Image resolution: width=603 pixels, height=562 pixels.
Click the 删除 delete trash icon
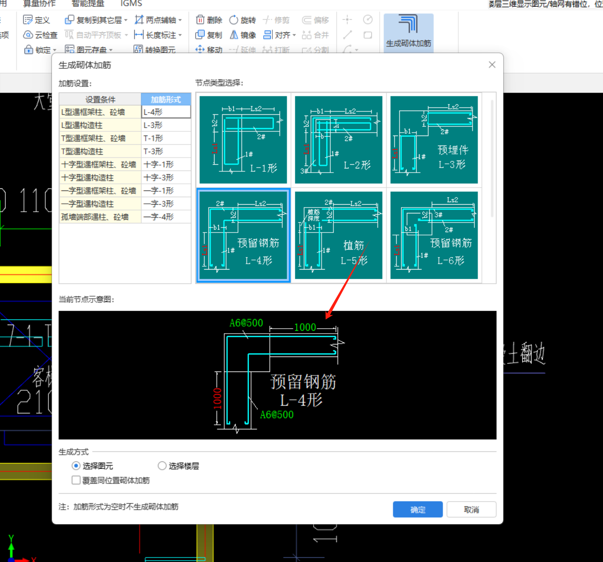click(200, 20)
